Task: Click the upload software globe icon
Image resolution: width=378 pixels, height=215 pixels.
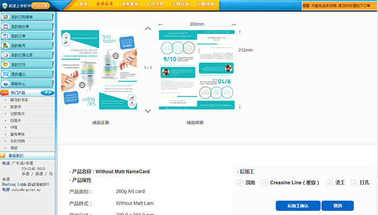Action: (4, 5)
